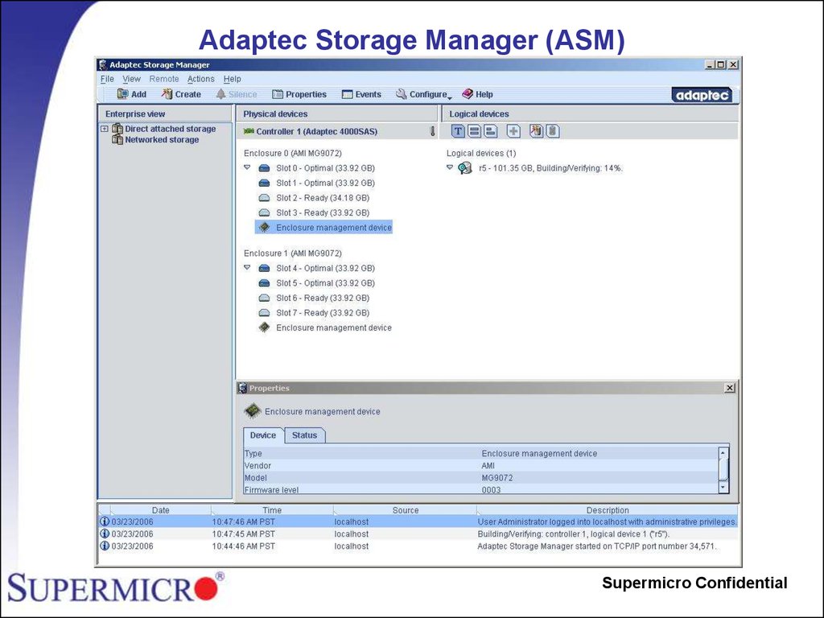The height and width of the screenshot is (618, 824).
Task: Click the Slot 2 disk icon
Action: point(264,198)
